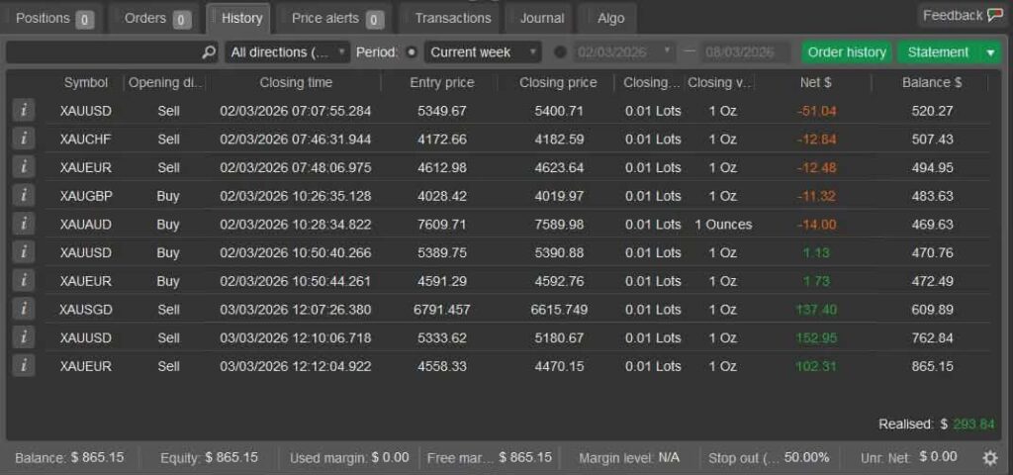Sort by the Closing time column header
Image resolution: width=1013 pixels, height=475 pixels.
point(296,83)
